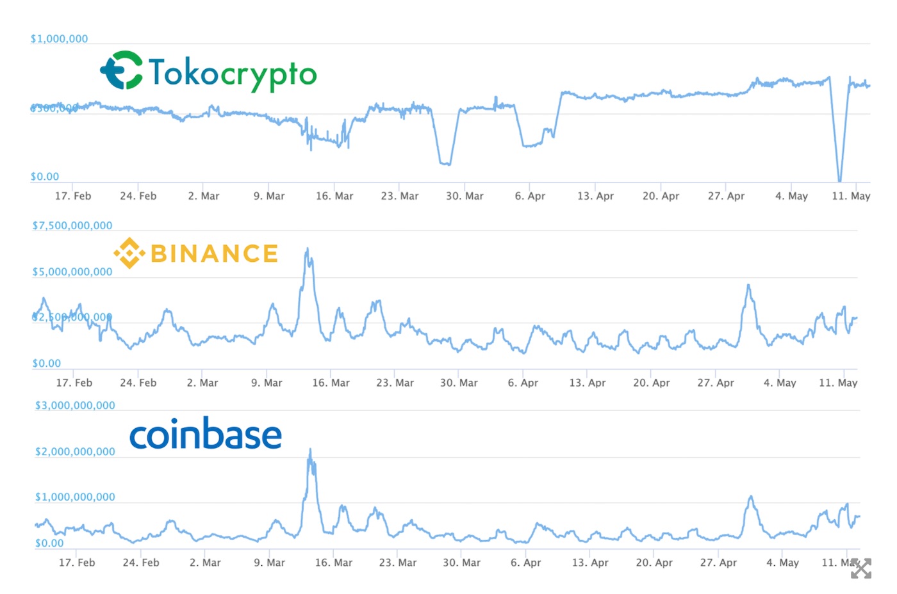The height and width of the screenshot is (594, 897).
Task: Click the 6. Apr label on Binance chart
Action: point(523,383)
